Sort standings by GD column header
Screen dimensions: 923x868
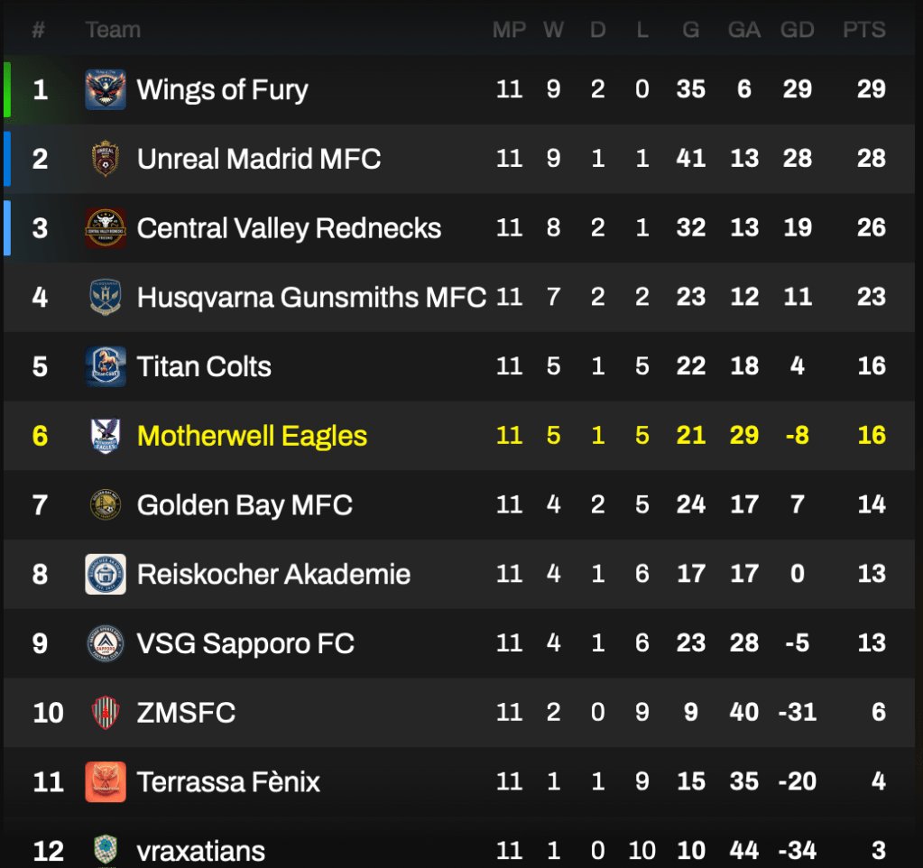click(x=797, y=30)
